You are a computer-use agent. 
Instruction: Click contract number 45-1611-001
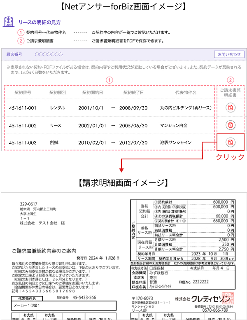[x=23, y=108]
